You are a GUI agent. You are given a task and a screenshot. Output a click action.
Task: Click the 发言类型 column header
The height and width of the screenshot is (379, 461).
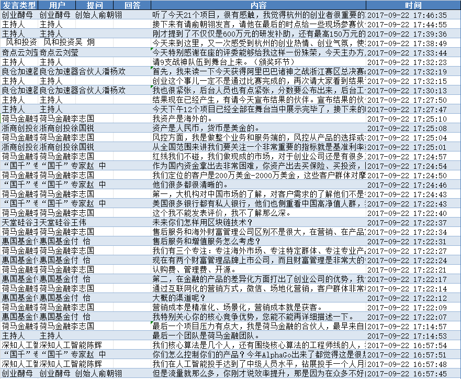click(19, 5)
